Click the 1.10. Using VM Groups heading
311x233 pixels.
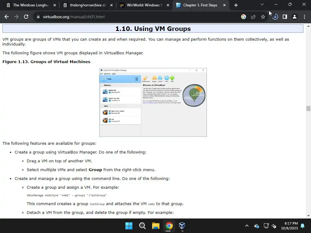[153, 29]
